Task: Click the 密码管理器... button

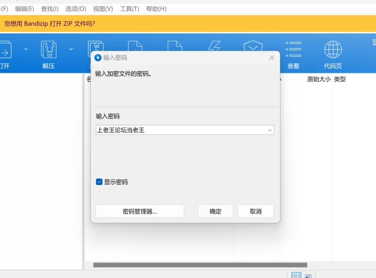Action: coord(140,211)
